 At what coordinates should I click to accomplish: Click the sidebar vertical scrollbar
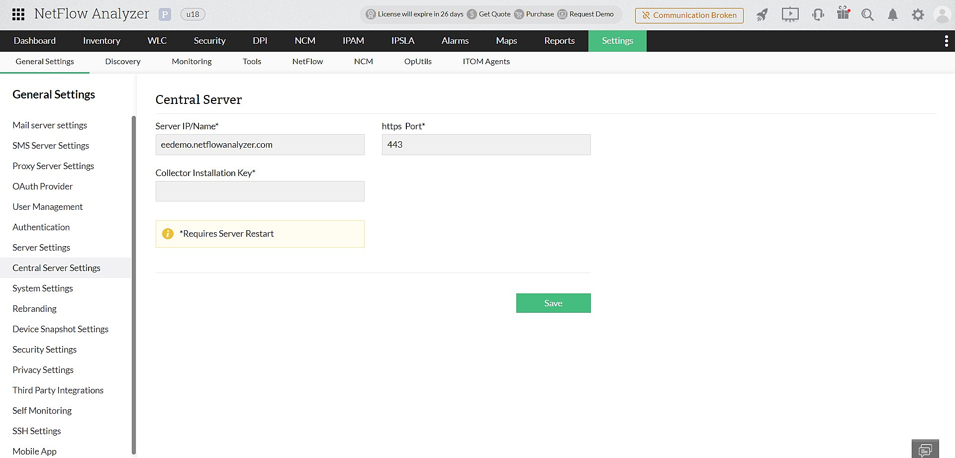(133, 283)
